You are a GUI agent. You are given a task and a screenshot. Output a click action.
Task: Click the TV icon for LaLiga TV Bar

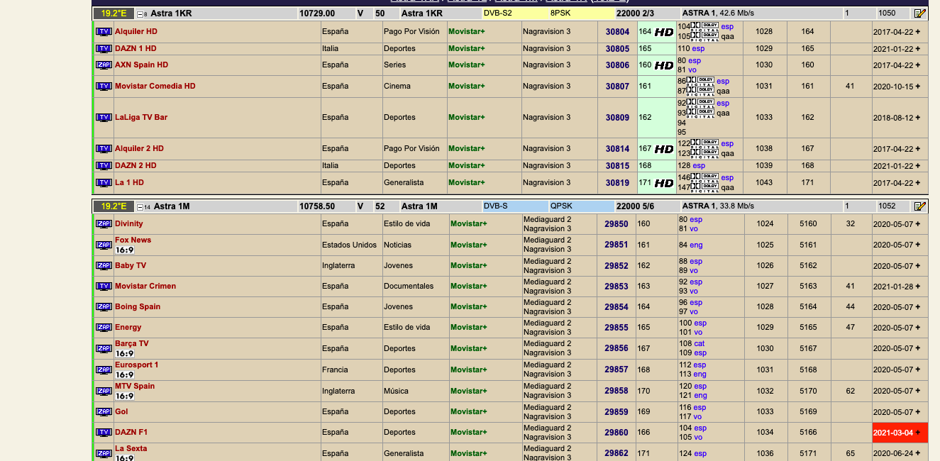tap(104, 118)
